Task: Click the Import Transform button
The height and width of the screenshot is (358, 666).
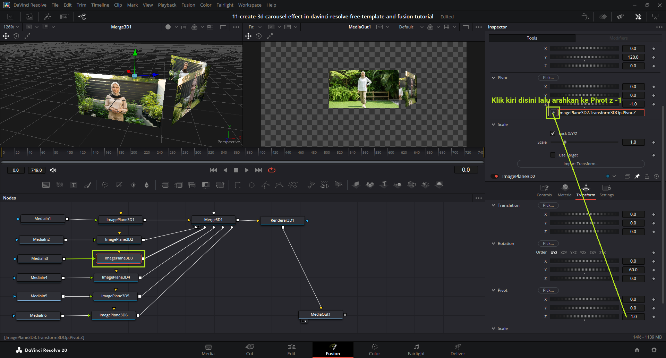Action: (x=581, y=164)
